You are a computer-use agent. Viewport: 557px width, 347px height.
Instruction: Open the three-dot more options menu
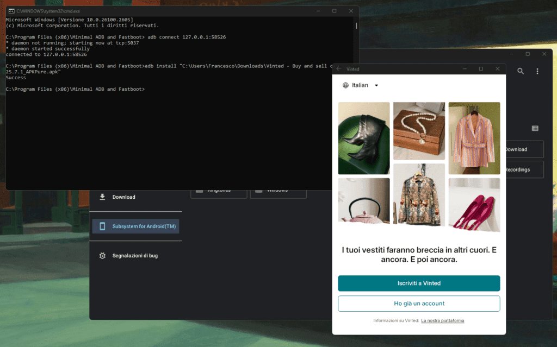pyautogui.click(x=537, y=71)
